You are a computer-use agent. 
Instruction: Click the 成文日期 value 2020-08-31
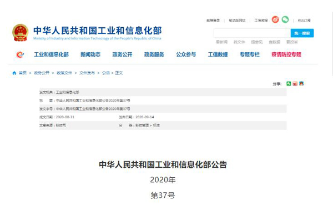[65, 117]
